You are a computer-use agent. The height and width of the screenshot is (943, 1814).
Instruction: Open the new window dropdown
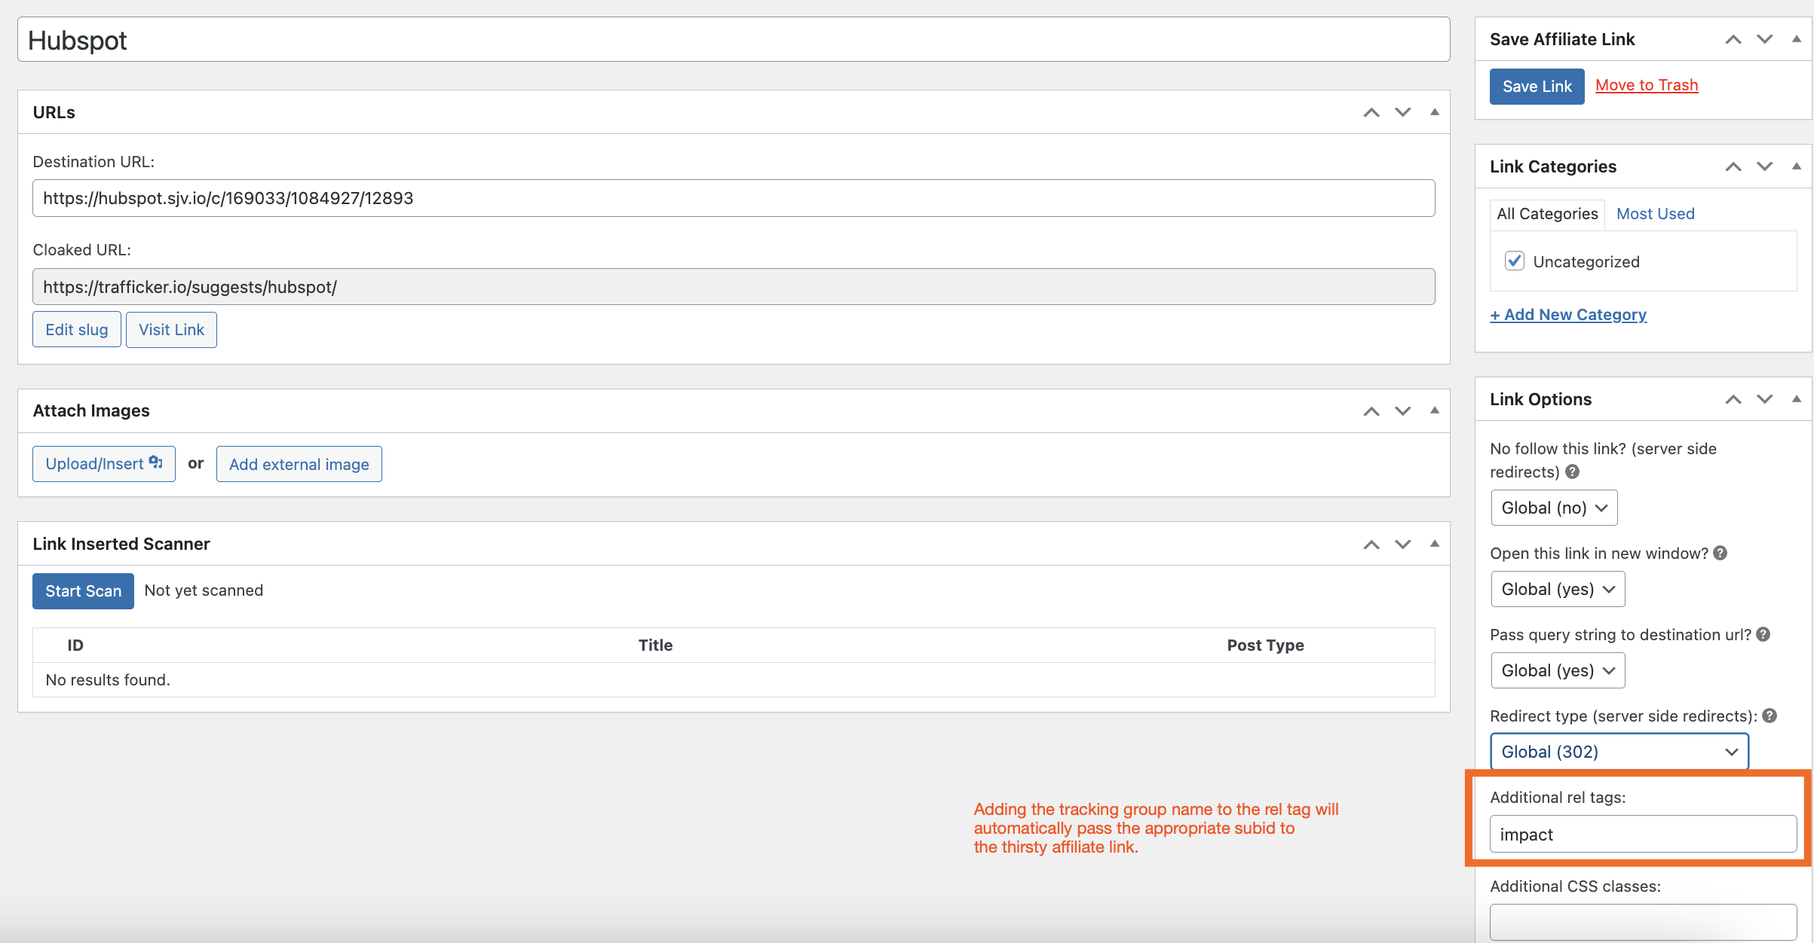click(x=1558, y=589)
